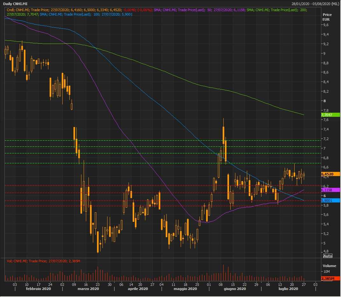This screenshot has width=341, height=297.
Task: Click giugno 2020 on the time axis
Action: pos(235,289)
